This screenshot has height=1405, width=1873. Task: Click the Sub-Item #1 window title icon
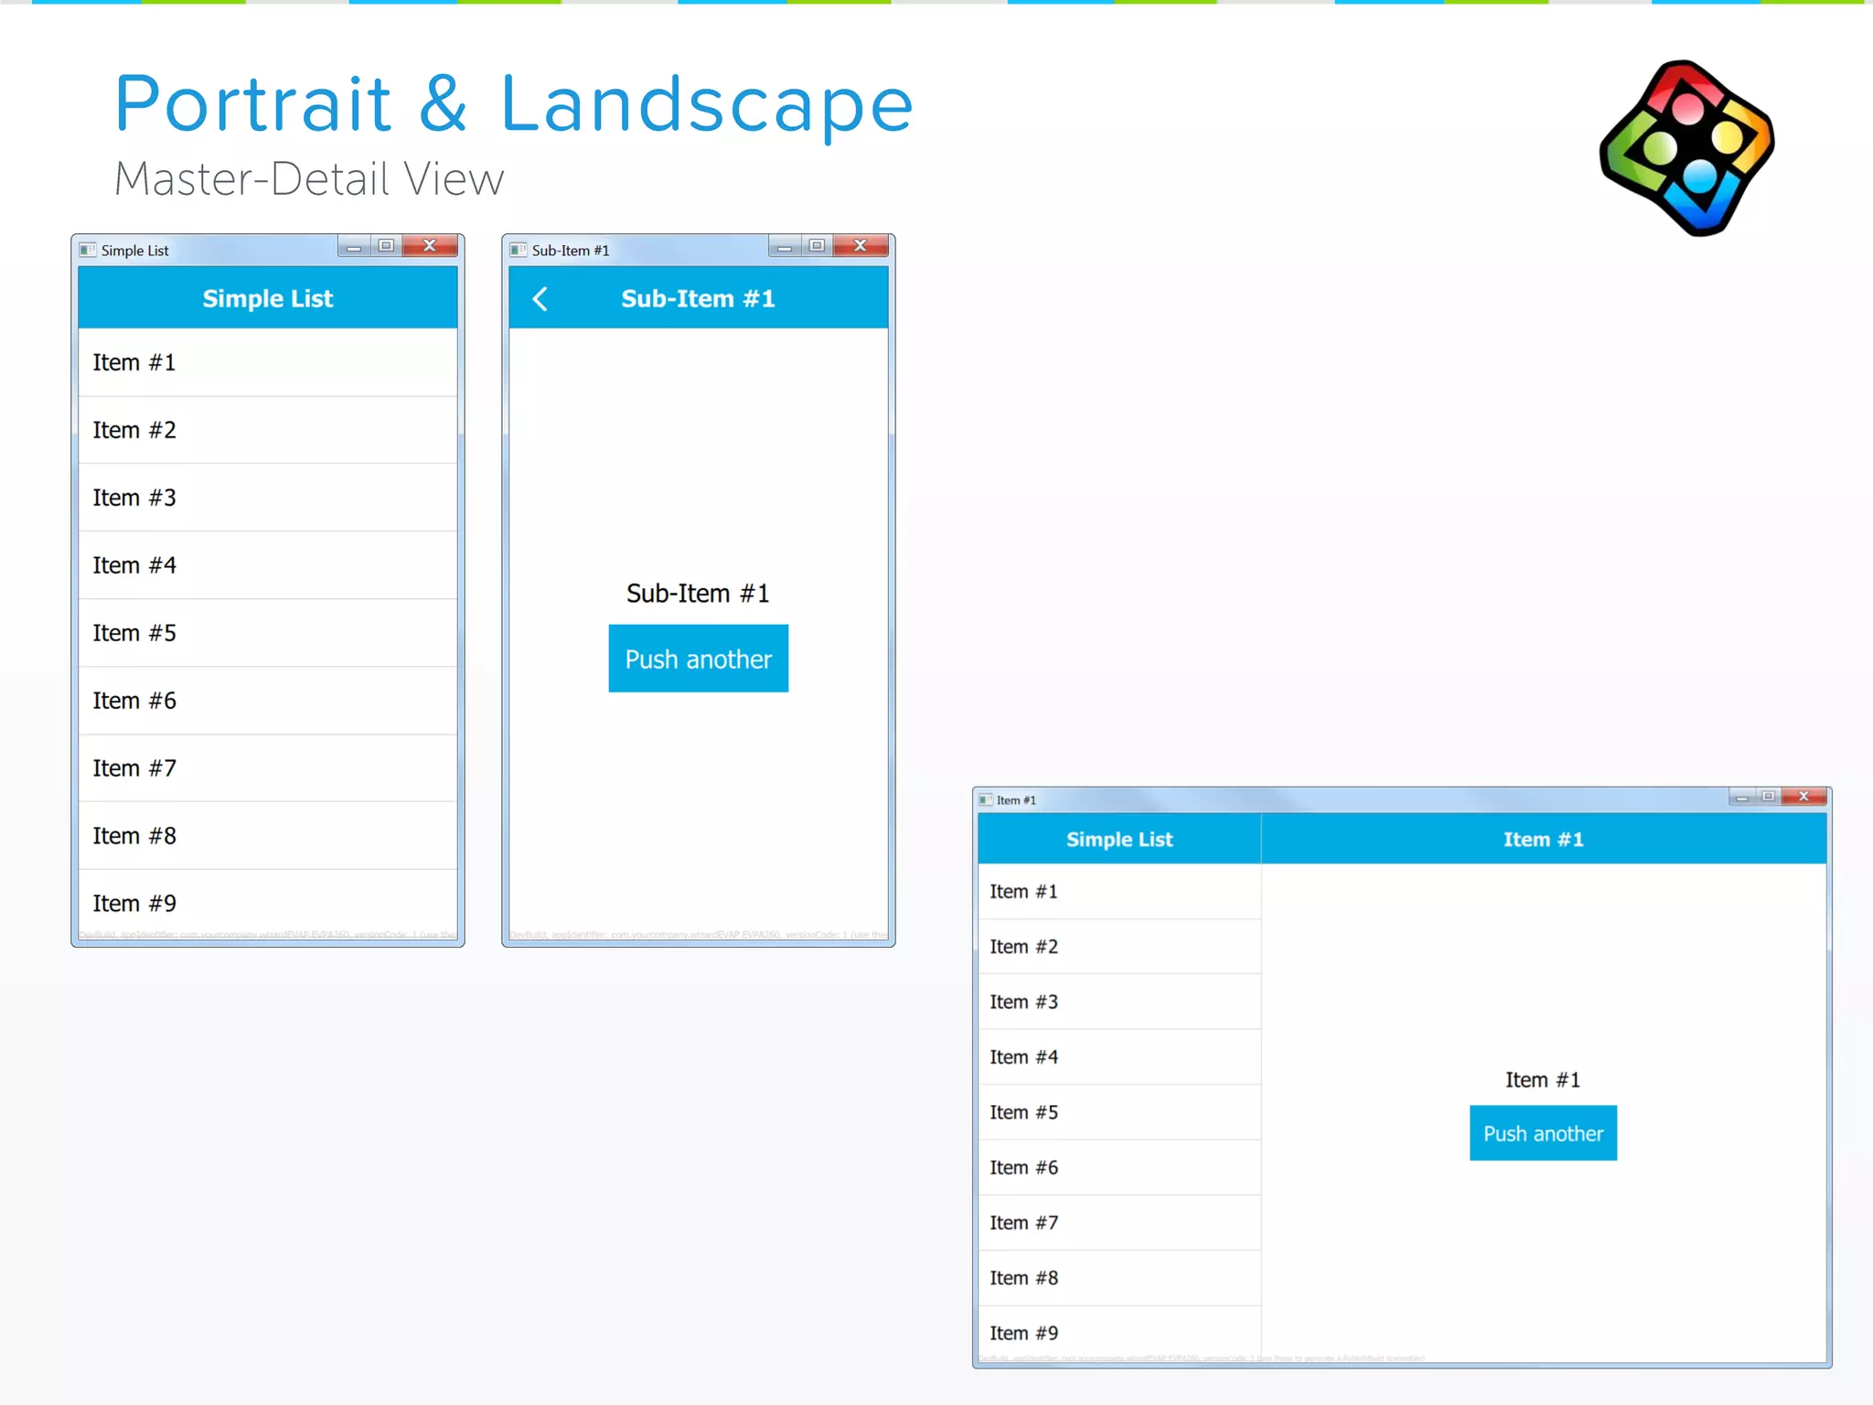[x=519, y=250]
